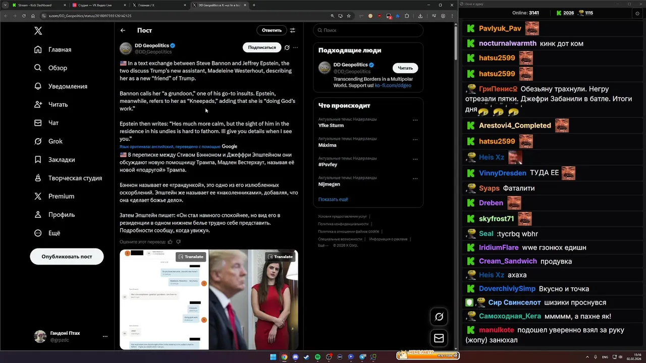Open the Premium X icon item
The height and width of the screenshot is (363, 646).
(38, 196)
